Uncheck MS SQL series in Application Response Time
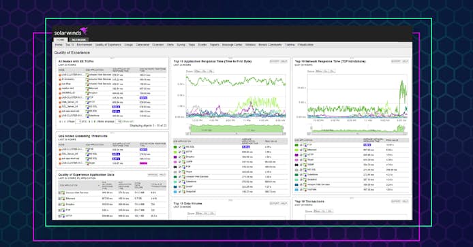This screenshot has height=247, width=473. coord(180,147)
